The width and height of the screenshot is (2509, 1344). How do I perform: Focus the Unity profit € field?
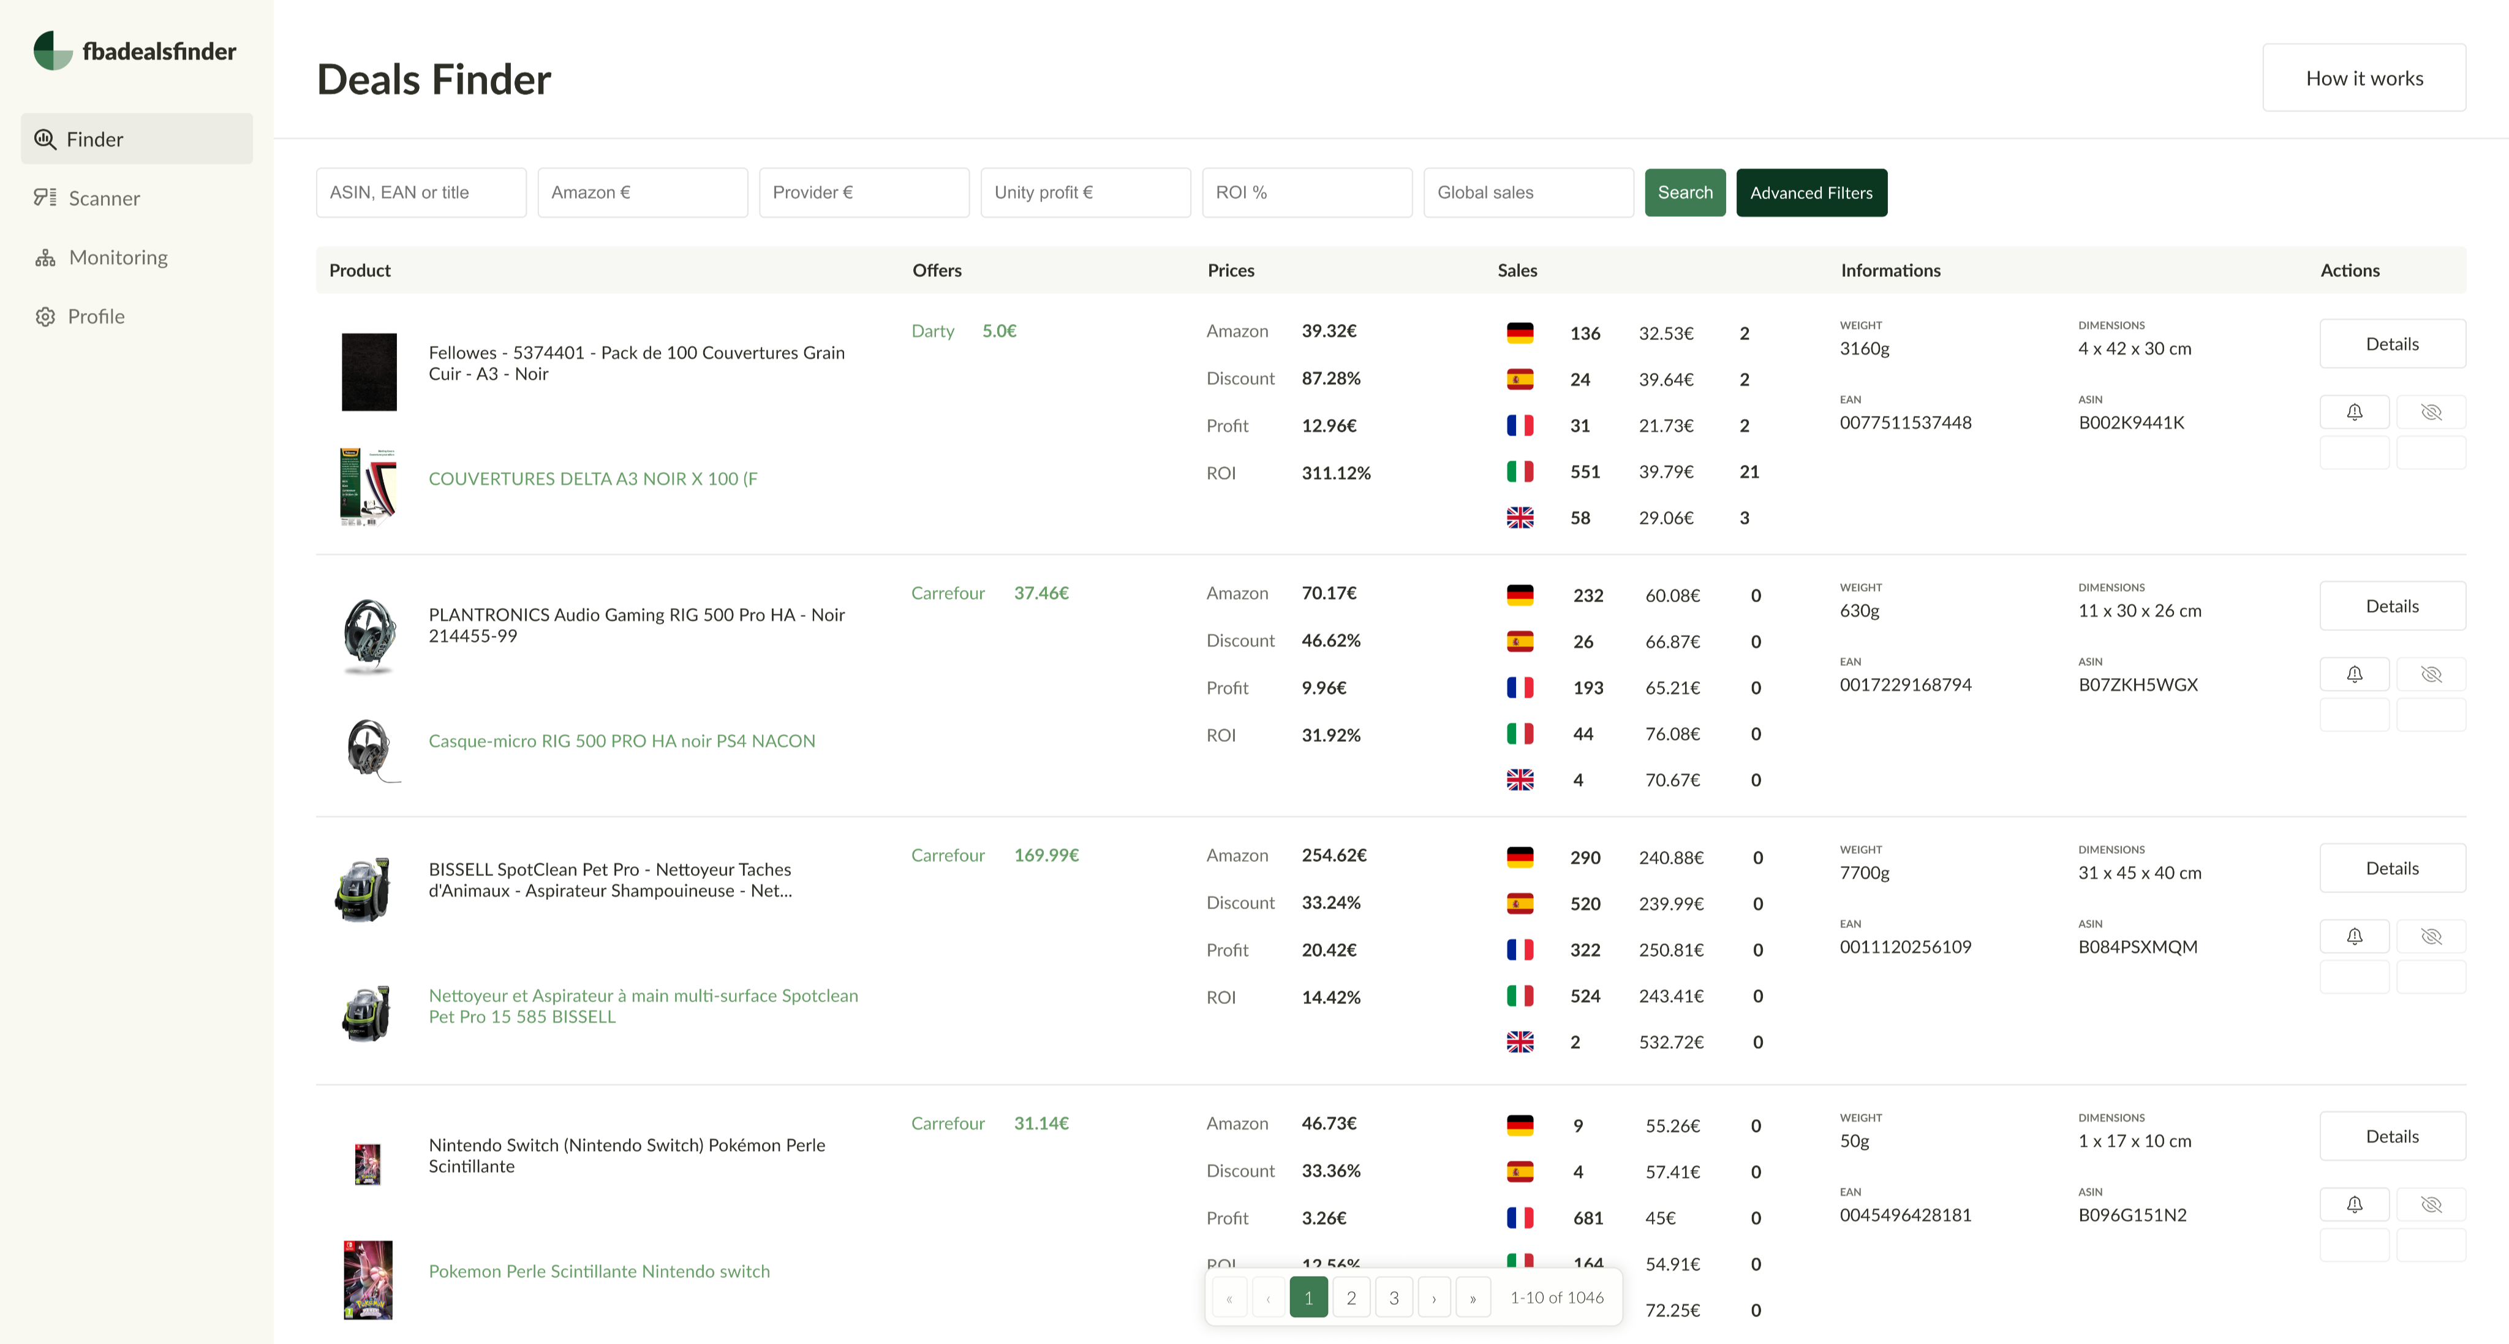click(x=1085, y=193)
